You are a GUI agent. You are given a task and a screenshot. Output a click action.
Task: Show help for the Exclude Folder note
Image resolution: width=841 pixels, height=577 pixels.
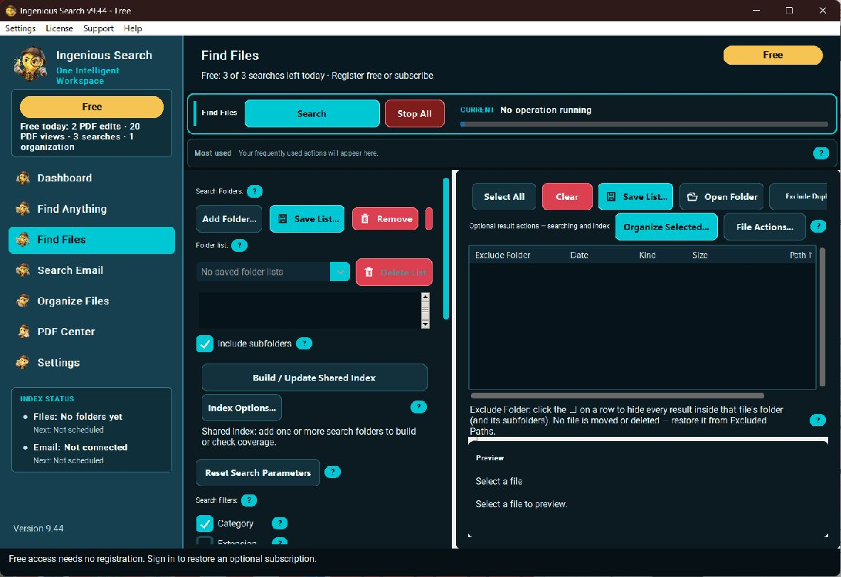[x=818, y=420]
